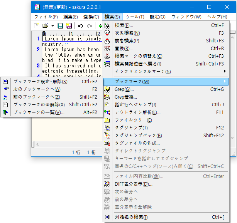Screen dimensions: 237x223
Task: Select ブックマークの全解除(X) in the submenu
Action: point(52,105)
